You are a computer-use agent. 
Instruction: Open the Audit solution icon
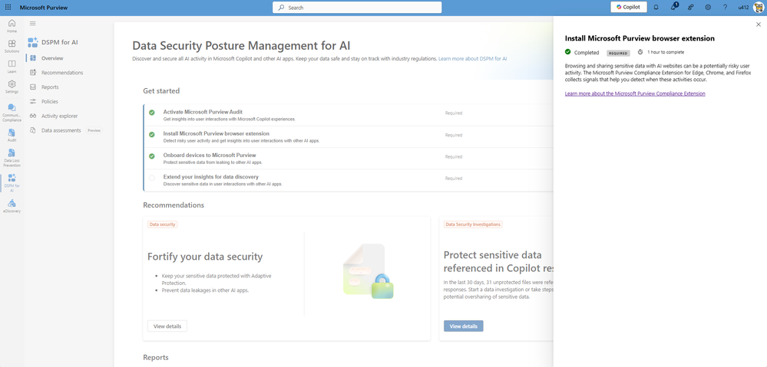point(12,135)
